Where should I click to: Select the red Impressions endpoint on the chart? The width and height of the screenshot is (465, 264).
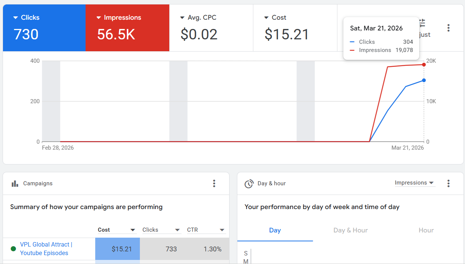(424, 65)
